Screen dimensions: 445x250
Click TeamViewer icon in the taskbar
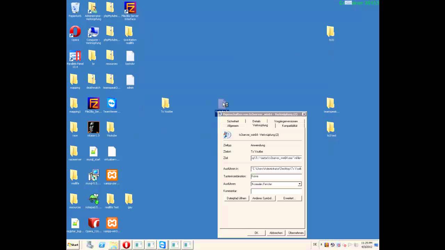[162, 245]
